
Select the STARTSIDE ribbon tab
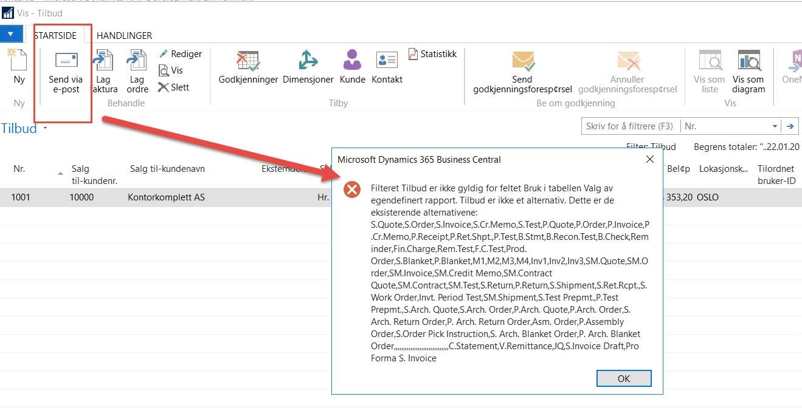coord(57,35)
